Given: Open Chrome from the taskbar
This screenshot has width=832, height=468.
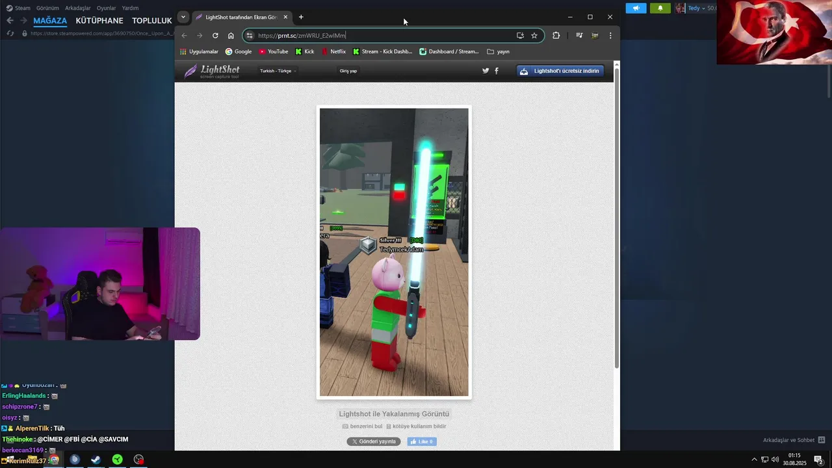Looking at the screenshot, I should click(54, 460).
